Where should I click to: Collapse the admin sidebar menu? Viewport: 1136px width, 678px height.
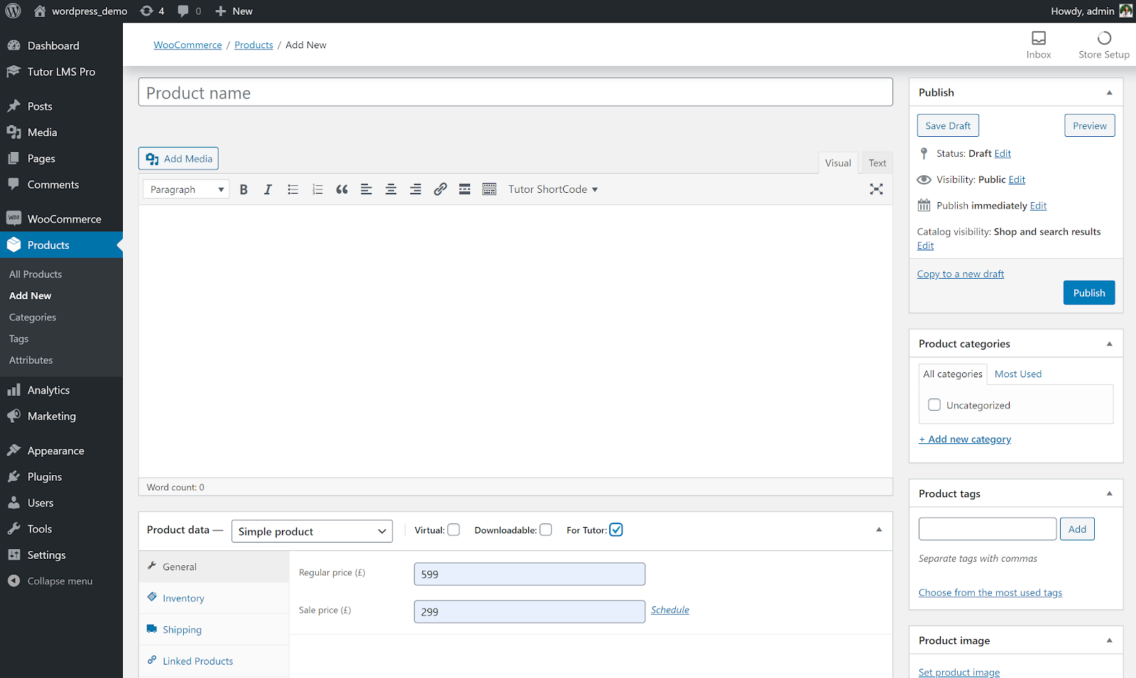[61, 581]
